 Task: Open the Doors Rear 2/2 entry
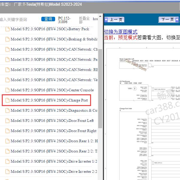coord(54,151)
